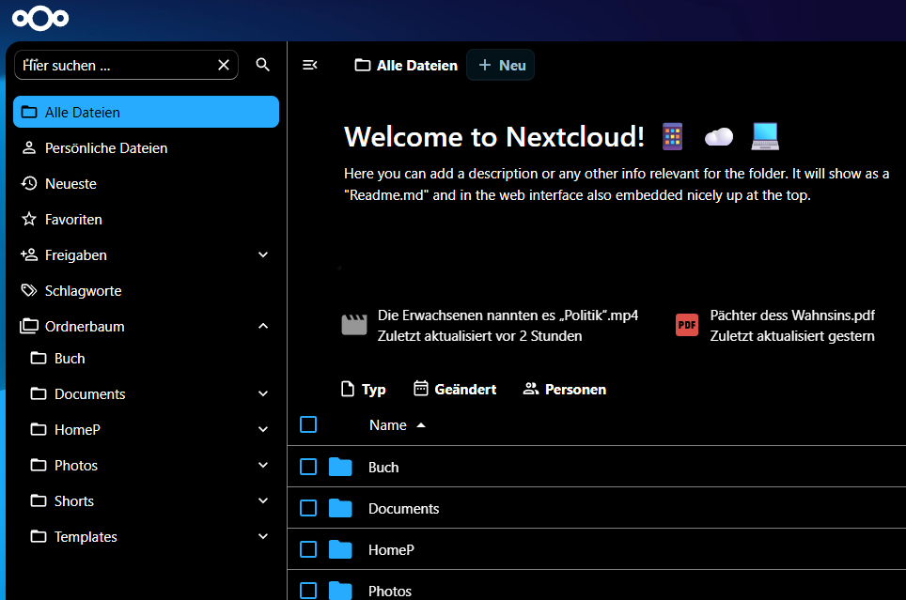Open the Geändert filter
The height and width of the screenshot is (600, 906).
point(455,389)
